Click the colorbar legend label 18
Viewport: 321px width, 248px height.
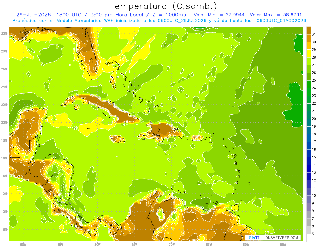tap(314, 134)
